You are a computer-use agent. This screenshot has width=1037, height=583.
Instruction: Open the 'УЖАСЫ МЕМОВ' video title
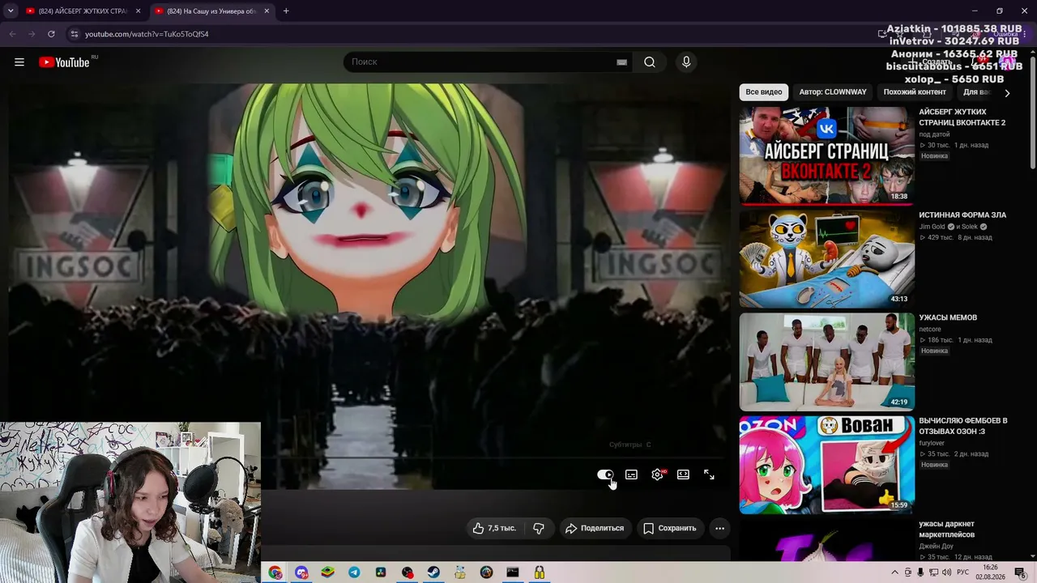948,317
